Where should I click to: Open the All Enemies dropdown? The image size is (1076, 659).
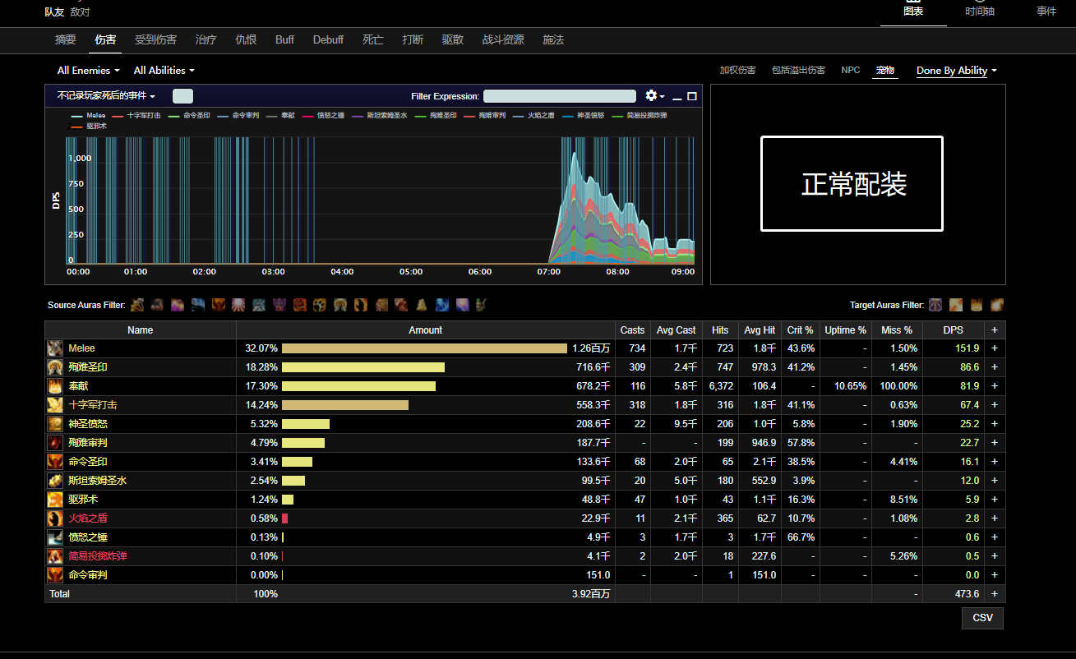point(89,71)
